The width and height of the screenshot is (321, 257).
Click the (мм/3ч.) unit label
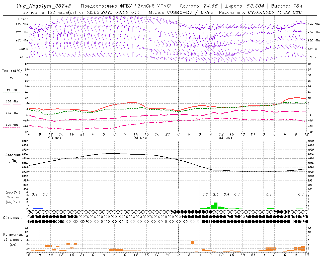13,192
